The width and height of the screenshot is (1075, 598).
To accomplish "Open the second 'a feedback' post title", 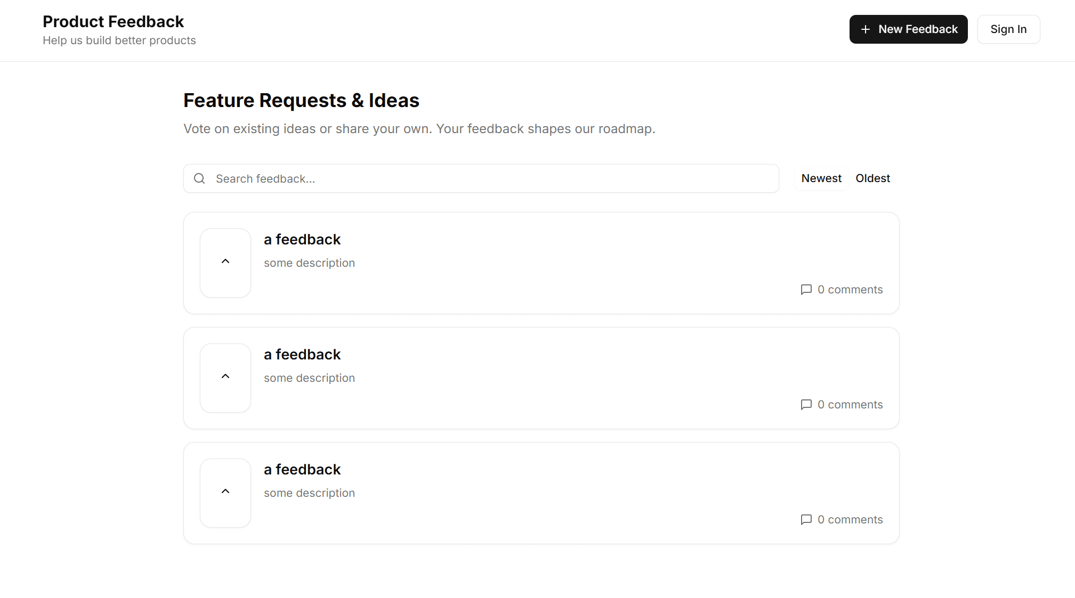I will tap(302, 355).
